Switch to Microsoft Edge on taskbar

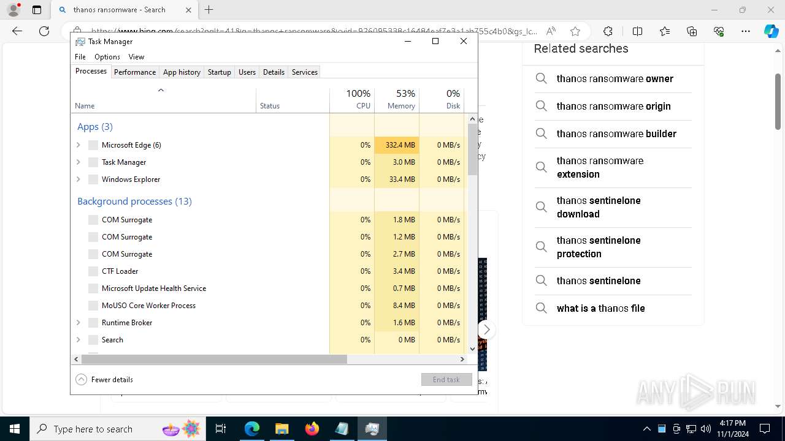pyautogui.click(x=252, y=429)
